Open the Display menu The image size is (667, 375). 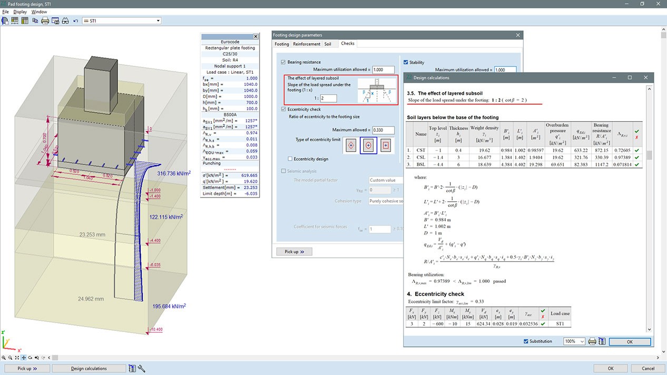[x=20, y=12]
